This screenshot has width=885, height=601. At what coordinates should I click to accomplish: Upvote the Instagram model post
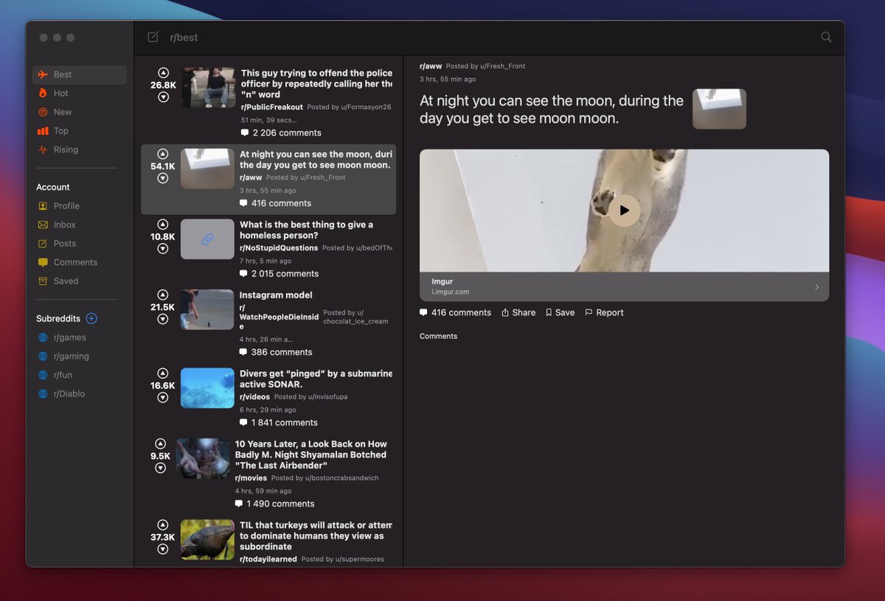coord(163,295)
